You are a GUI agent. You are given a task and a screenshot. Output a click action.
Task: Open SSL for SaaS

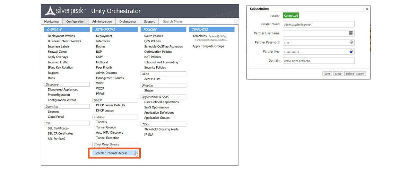coord(57,139)
